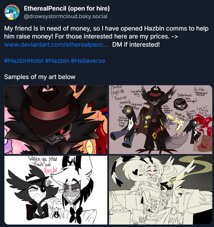View posts tagged #Hellaverse
This screenshot has width=214, height=227.
(88, 61)
